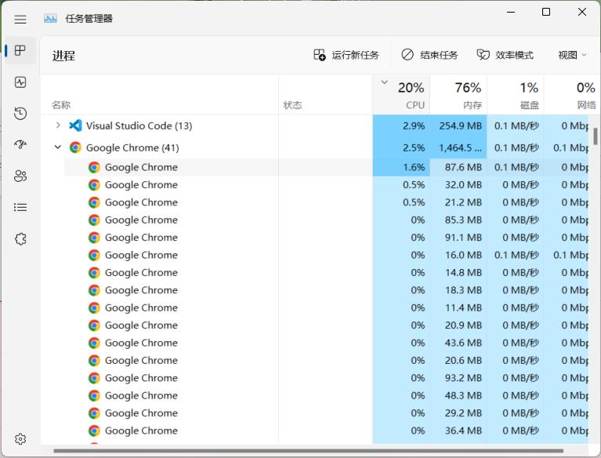Open the Services puzzle-gear icon in sidebar
This screenshot has width=601, height=458.
[20, 239]
